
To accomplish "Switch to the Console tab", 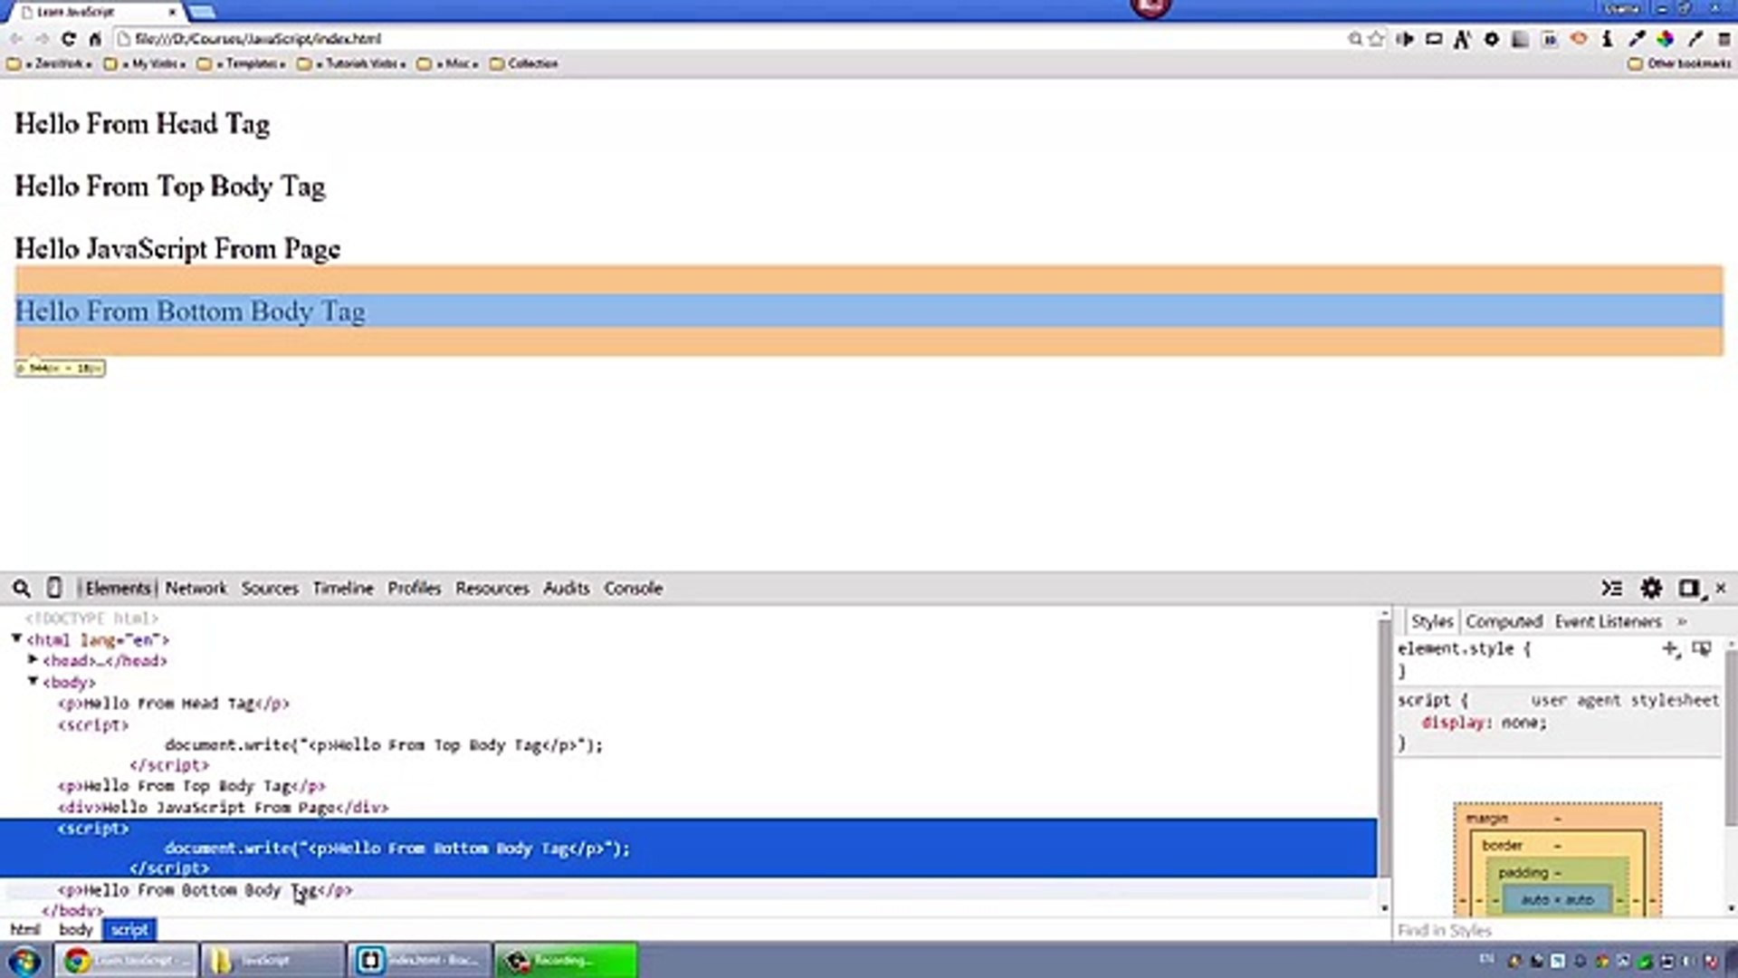I will (x=633, y=589).
